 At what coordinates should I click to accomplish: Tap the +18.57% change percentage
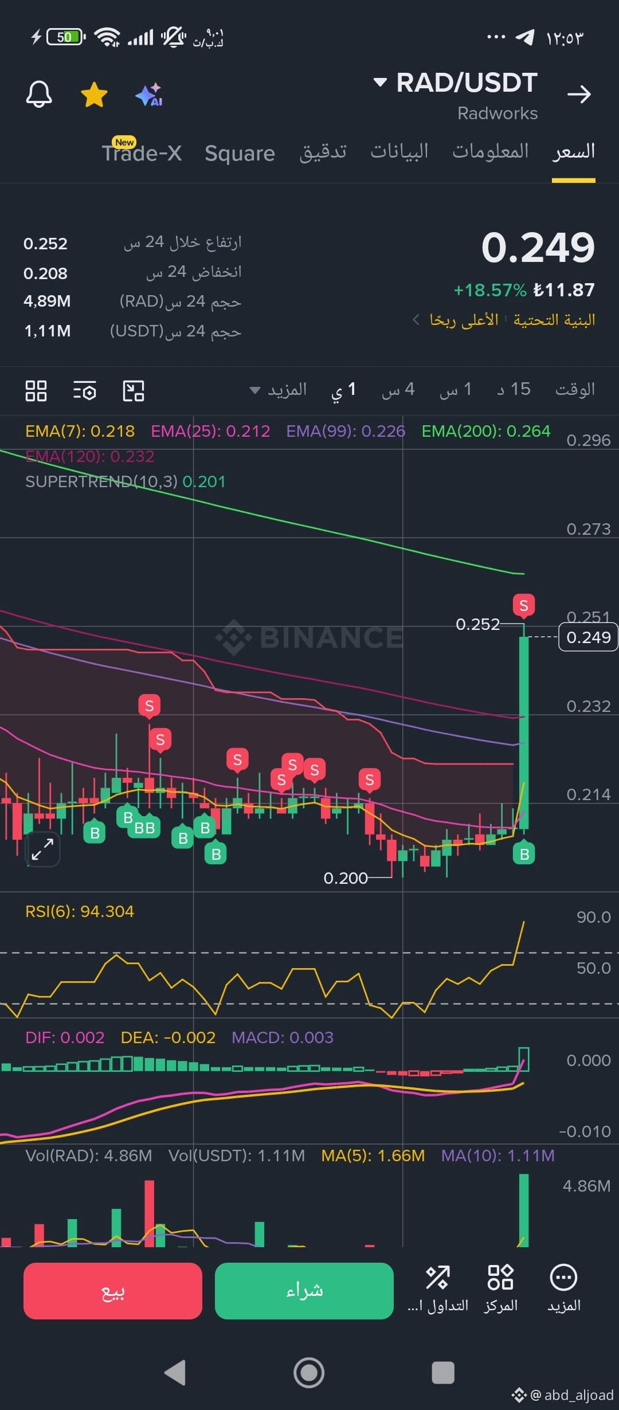click(x=490, y=290)
